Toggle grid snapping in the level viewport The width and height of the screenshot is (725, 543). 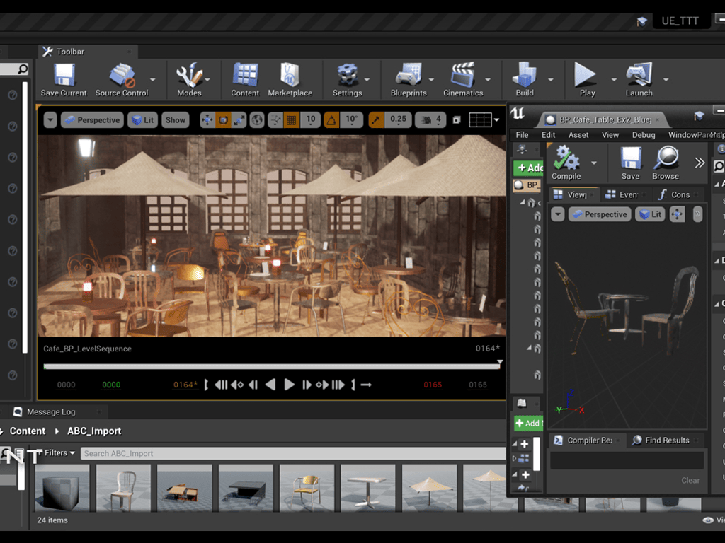click(291, 120)
